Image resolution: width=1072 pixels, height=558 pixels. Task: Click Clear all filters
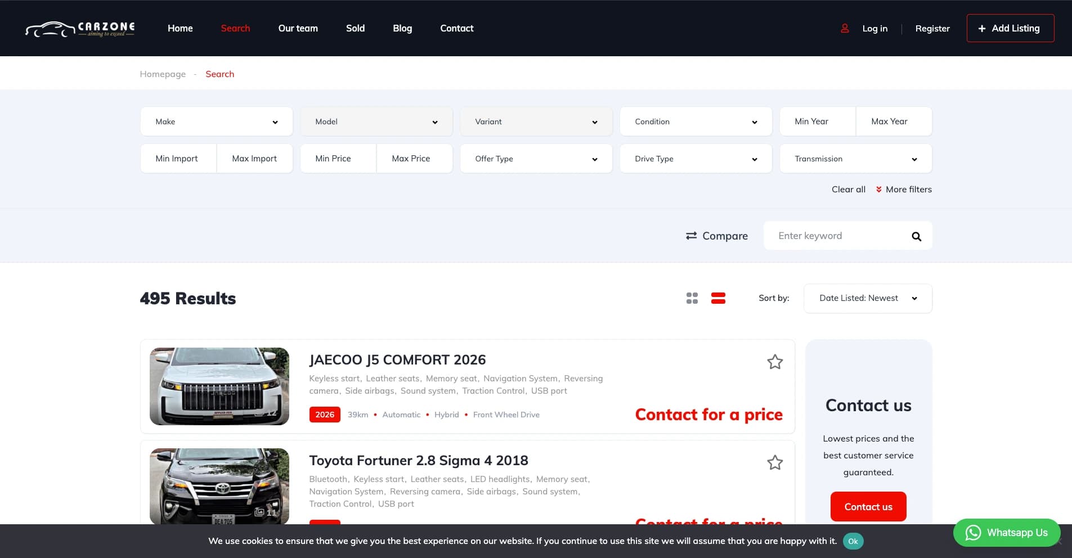pyautogui.click(x=849, y=190)
